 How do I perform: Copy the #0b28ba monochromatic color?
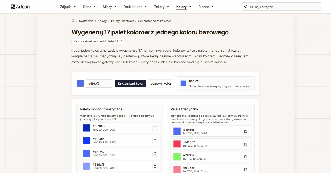point(155,128)
